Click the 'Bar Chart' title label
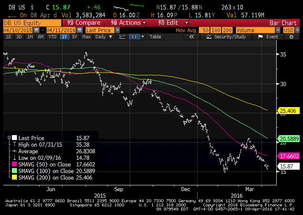 coord(283,23)
